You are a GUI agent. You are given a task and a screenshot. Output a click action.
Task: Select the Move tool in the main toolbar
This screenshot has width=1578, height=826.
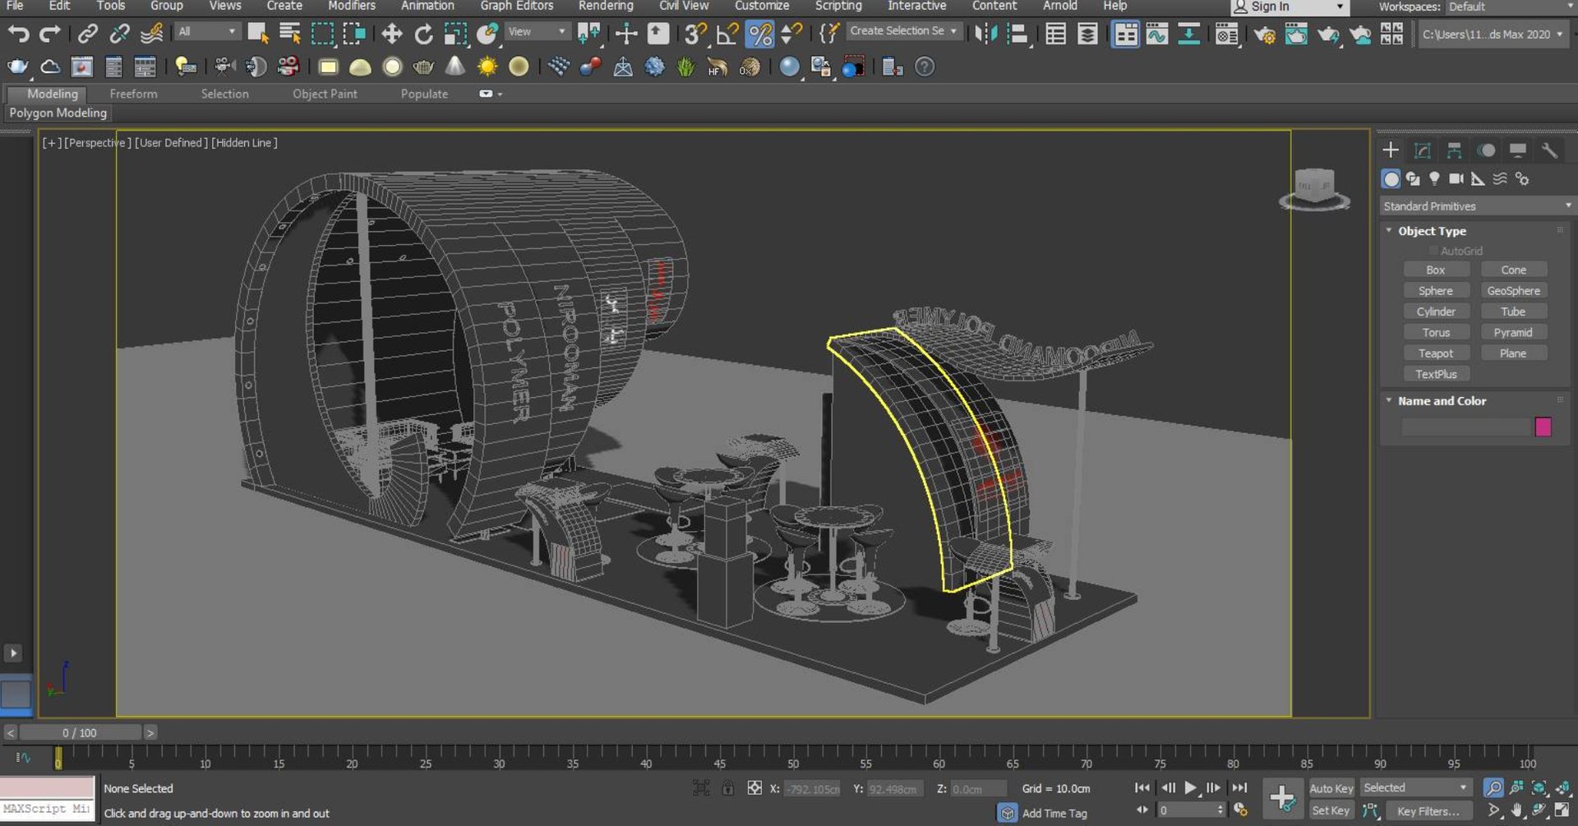coord(392,35)
